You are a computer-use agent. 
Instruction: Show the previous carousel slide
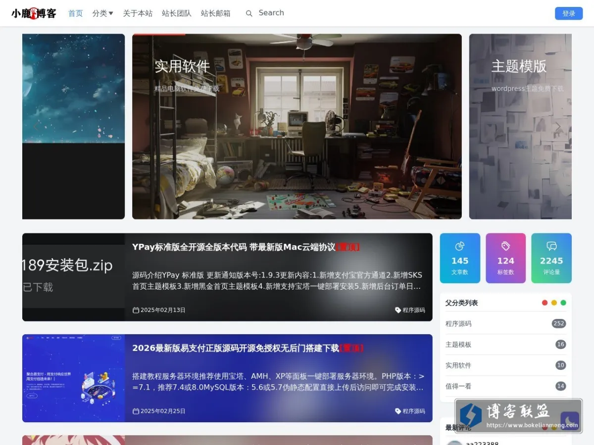[x=36, y=127]
